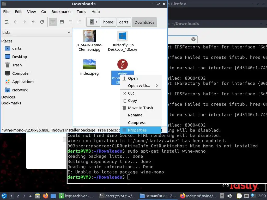Click terminal line 'sudo apt-get install wine-mono'
Screen dimensions: 267x200
166,151
